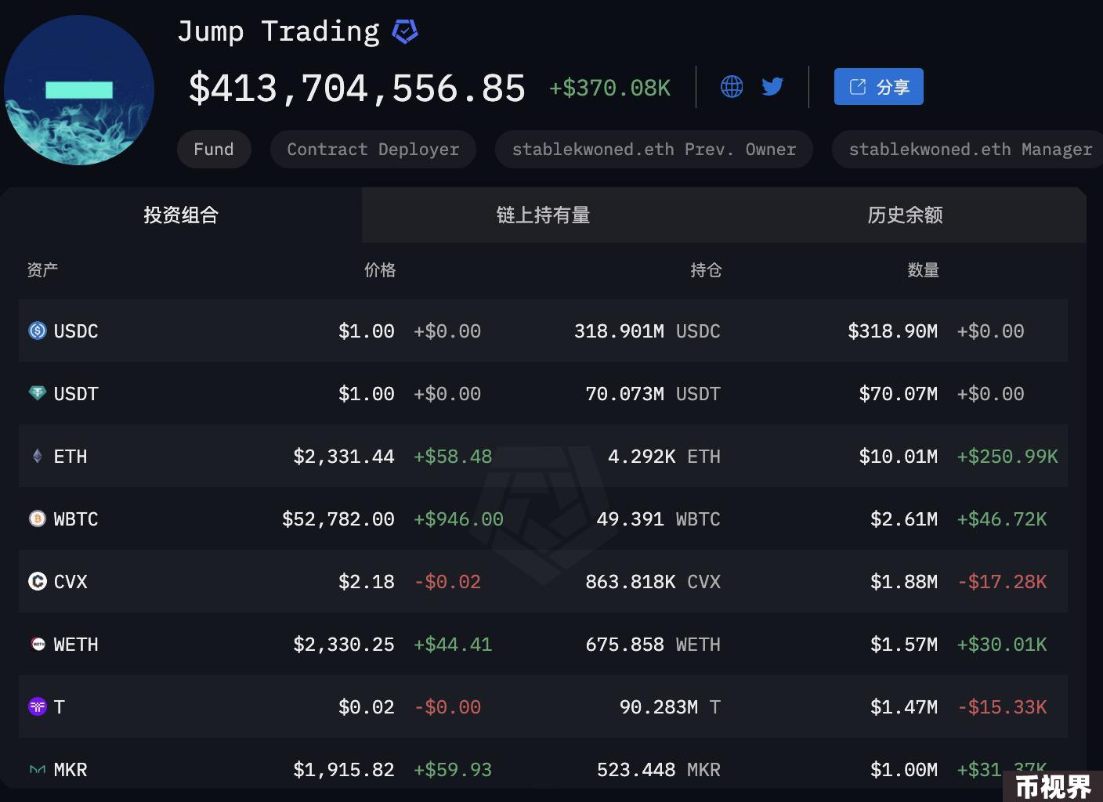The image size is (1103, 802).
Task: Click the WBTC price $52,782.00
Action: click(x=338, y=519)
